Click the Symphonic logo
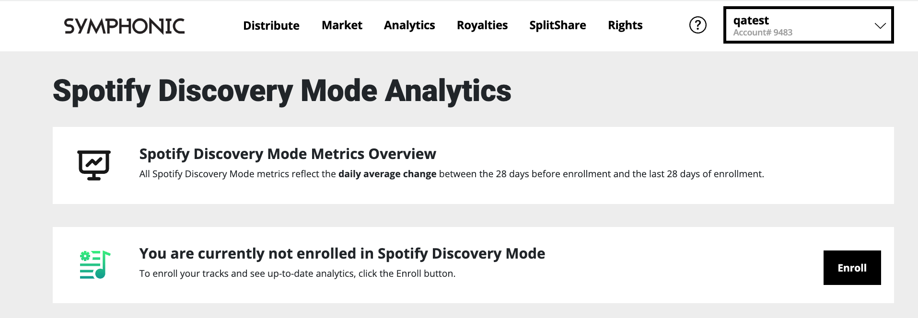The width and height of the screenshot is (918, 318). 124,26
